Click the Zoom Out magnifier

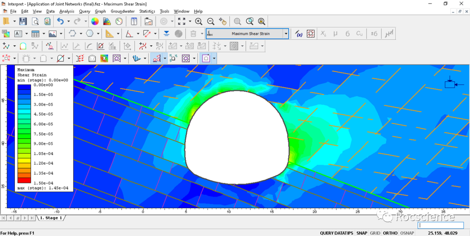point(211,21)
